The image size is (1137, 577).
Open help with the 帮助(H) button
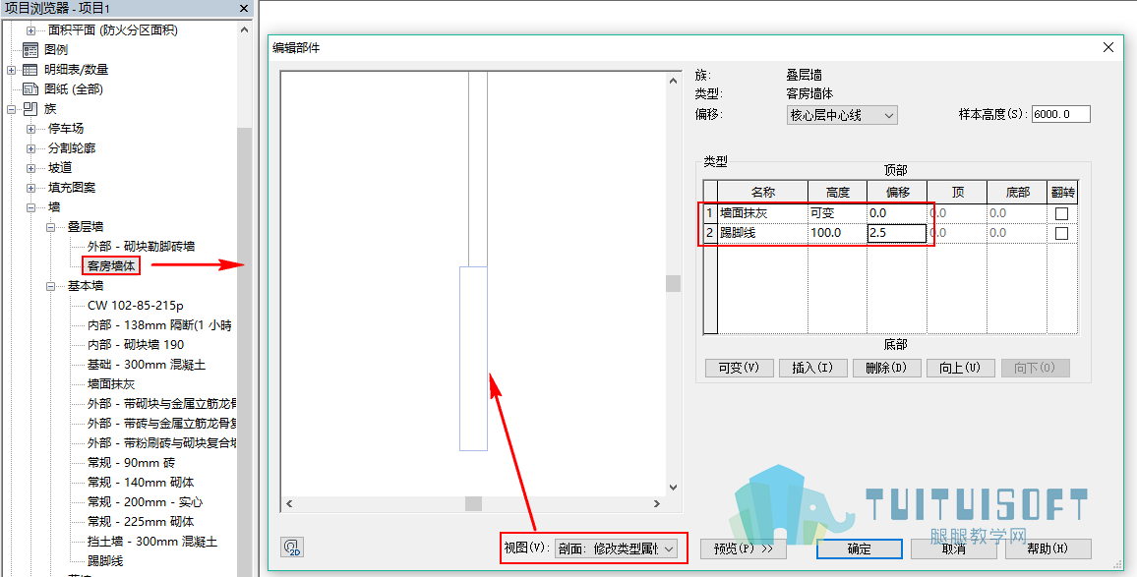tap(1047, 548)
